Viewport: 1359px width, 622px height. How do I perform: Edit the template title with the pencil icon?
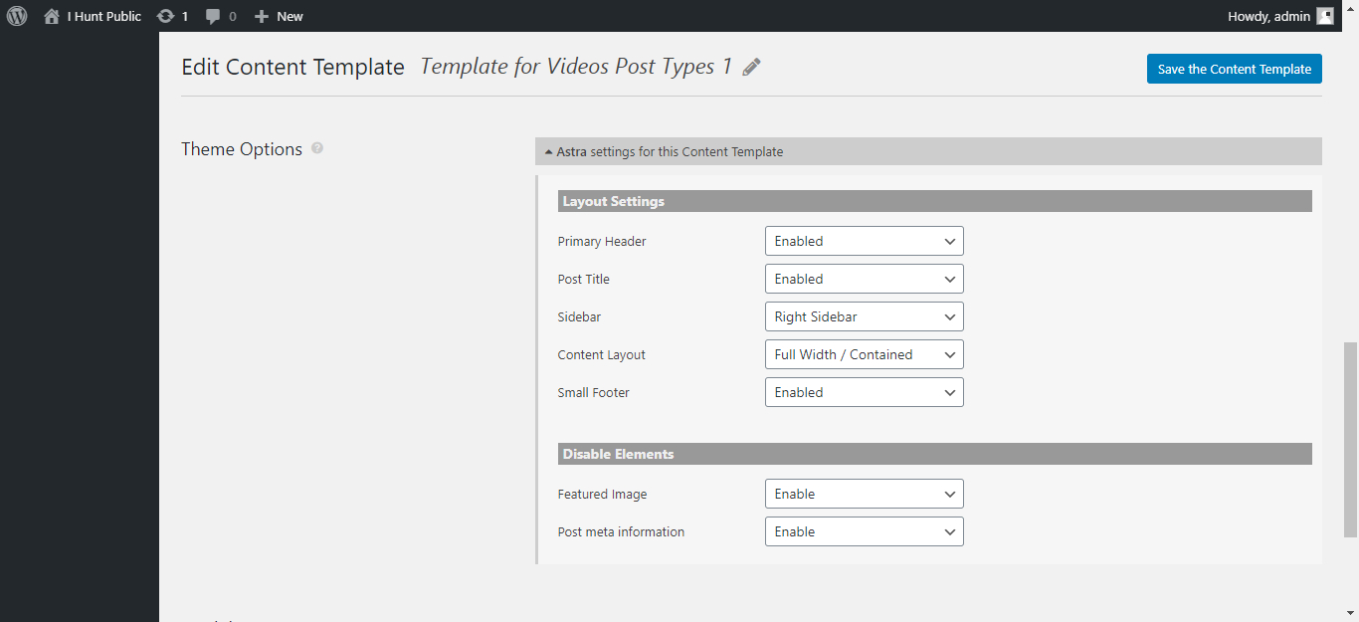click(x=752, y=67)
